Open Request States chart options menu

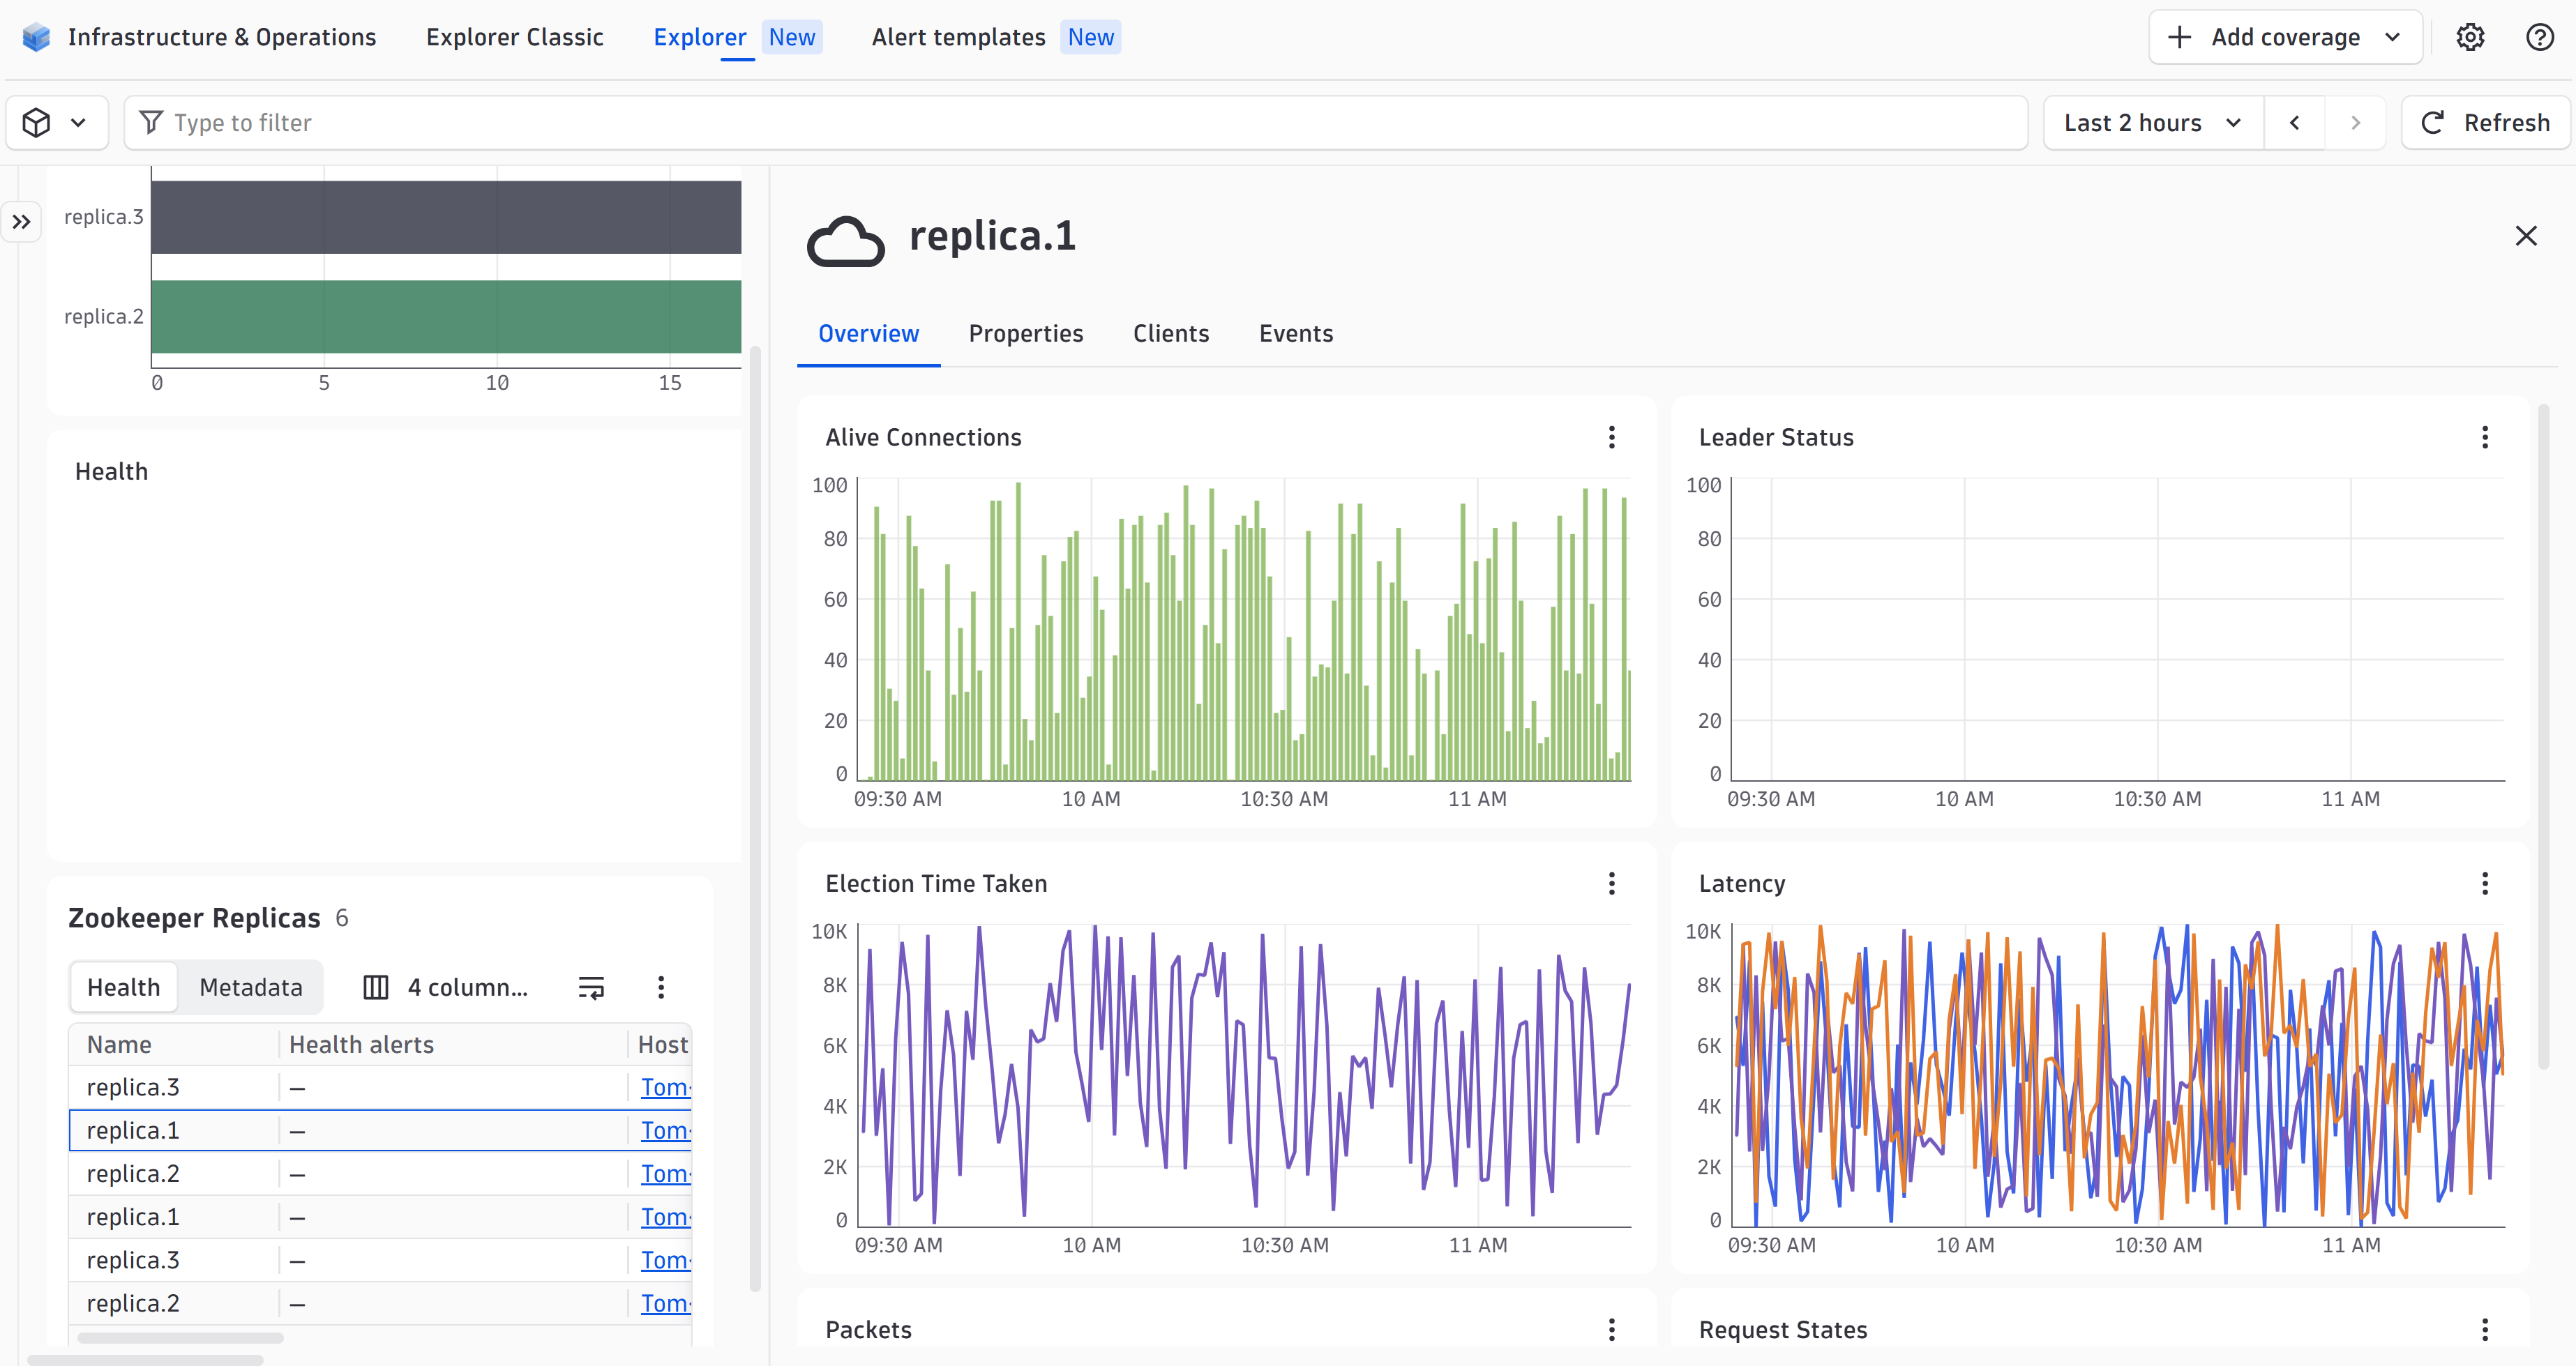(x=2485, y=1329)
